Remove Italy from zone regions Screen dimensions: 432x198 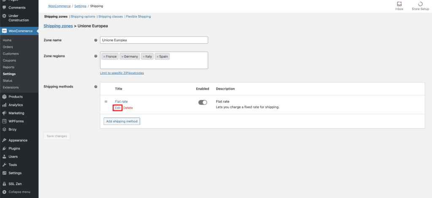point(143,56)
